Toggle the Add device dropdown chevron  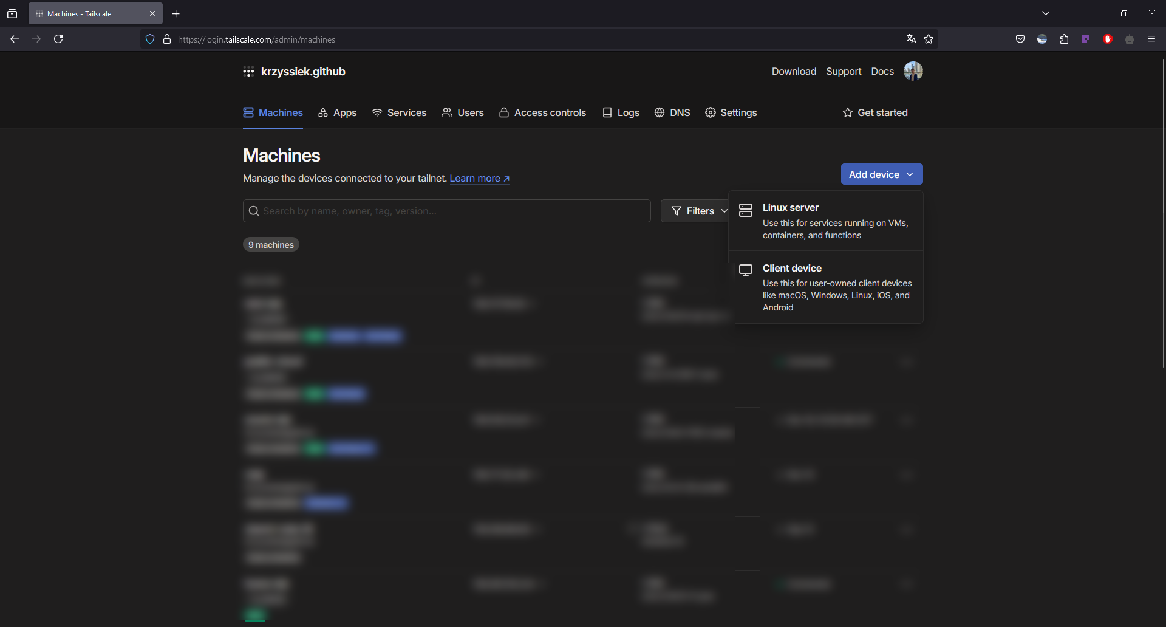coord(910,174)
